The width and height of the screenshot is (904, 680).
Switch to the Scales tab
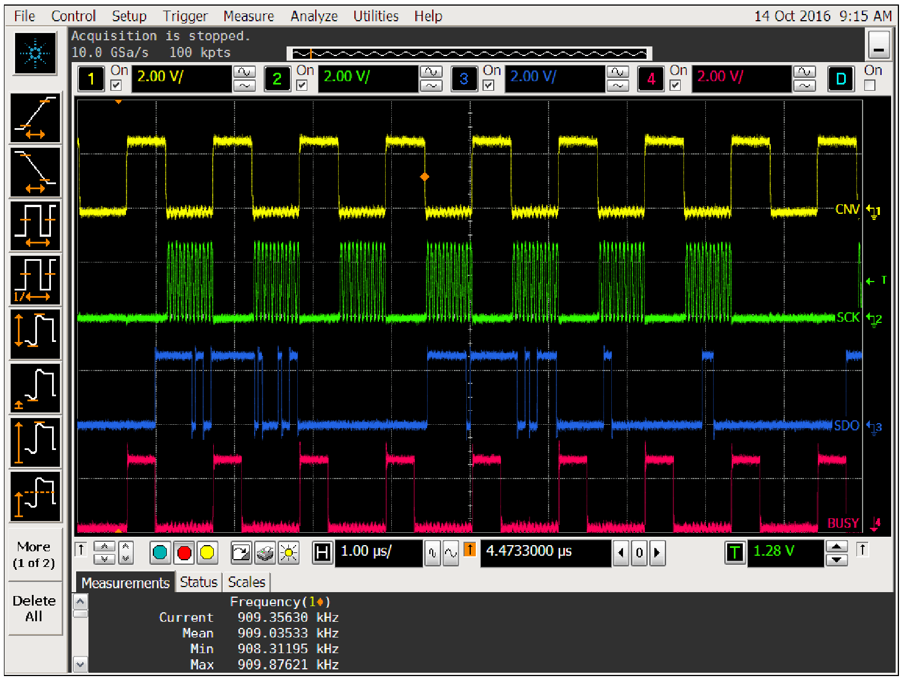246,583
